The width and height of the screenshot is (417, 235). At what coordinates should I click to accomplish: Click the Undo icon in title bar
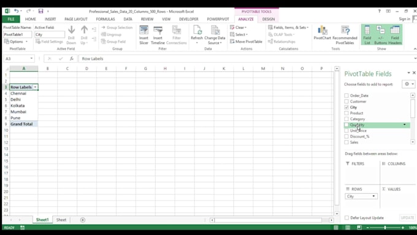(x=16, y=11)
